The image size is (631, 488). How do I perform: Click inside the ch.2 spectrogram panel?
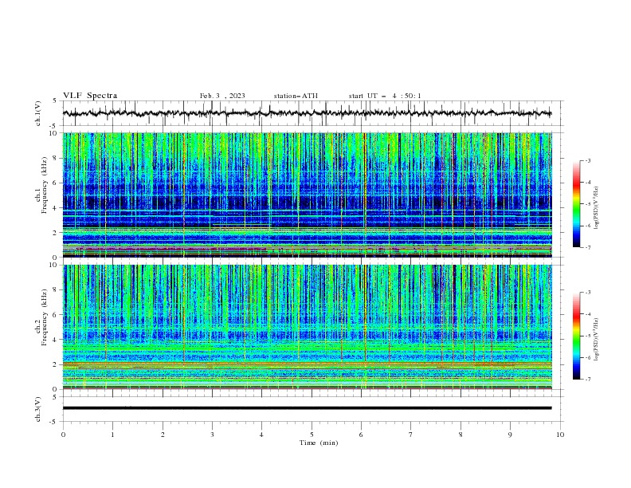coord(307,327)
